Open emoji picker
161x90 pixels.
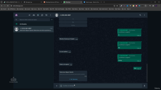61,86
